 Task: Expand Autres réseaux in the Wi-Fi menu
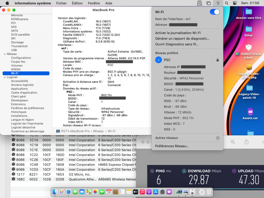point(218,138)
